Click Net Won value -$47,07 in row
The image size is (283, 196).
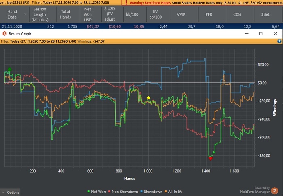point(93,27)
